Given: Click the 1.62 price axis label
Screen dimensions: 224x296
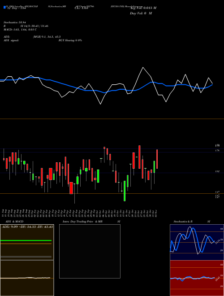Looking at the screenshot, I should tap(217, 171).
